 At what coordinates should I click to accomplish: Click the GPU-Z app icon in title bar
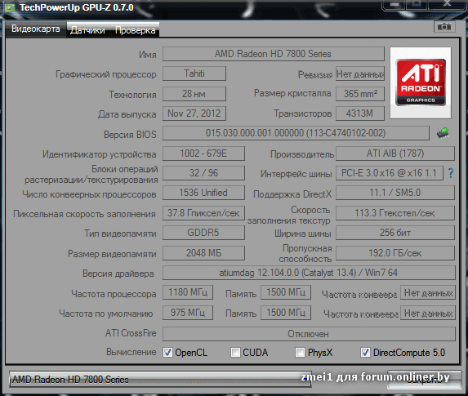[x=9, y=7]
